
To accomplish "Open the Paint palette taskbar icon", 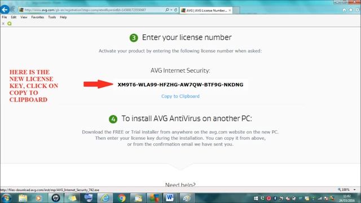I will pos(187,198).
